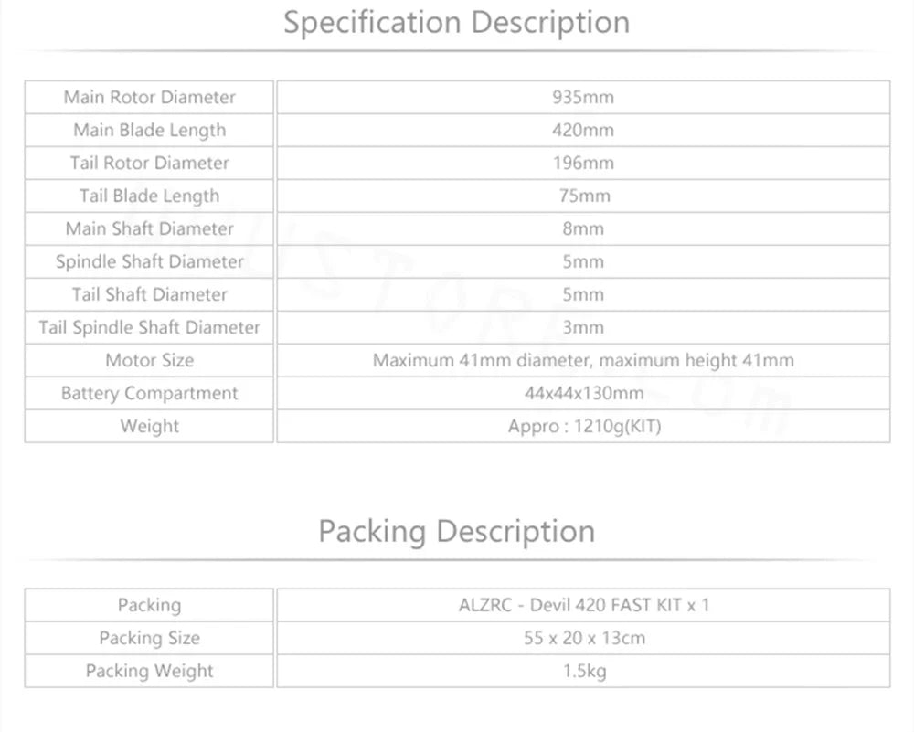Select the Tail Blade Length label
914x732 pixels.
149,196
